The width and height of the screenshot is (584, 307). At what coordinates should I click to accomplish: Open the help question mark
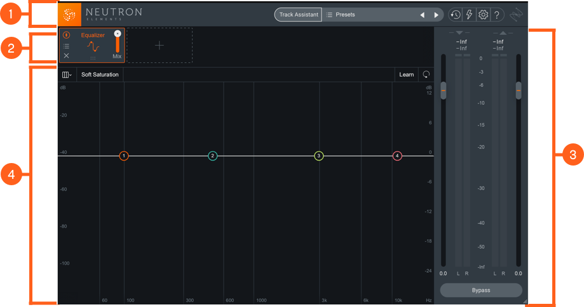pyautogui.click(x=496, y=15)
